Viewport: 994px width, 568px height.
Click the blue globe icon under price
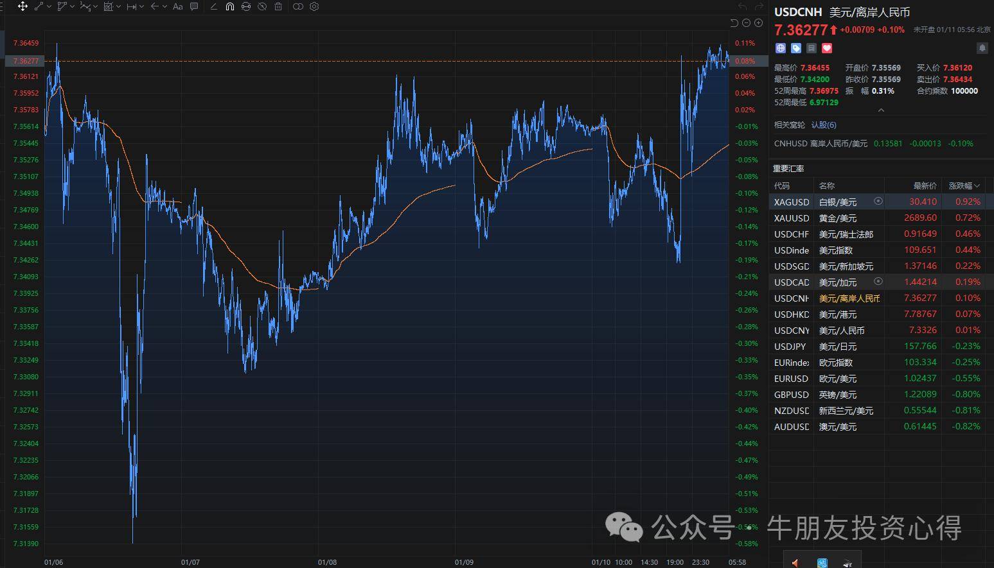(781, 48)
